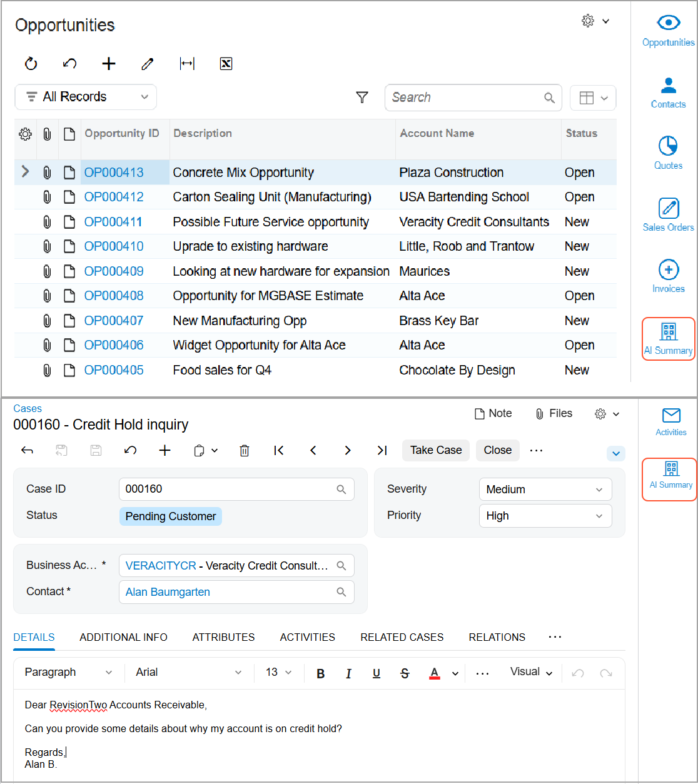Open the Note for this case
The width and height of the screenshot is (698, 784).
[x=493, y=413]
